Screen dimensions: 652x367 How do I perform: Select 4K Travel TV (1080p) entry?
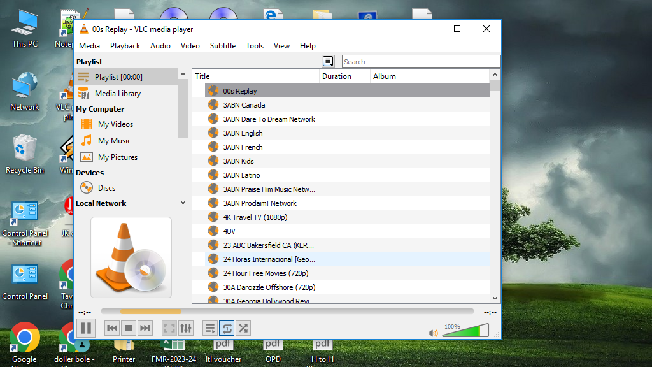point(347,217)
